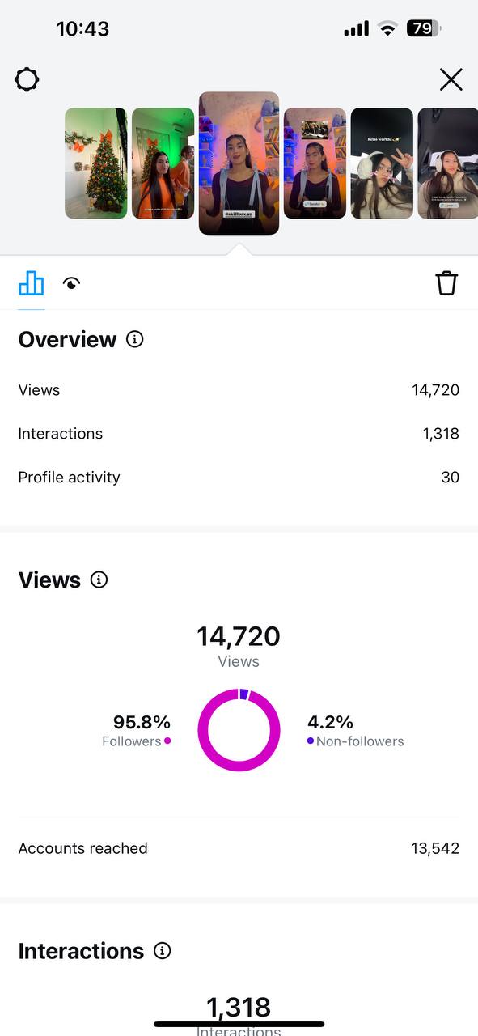
Task: Open story settings gear icon
Action: click(x=27, y=79)
